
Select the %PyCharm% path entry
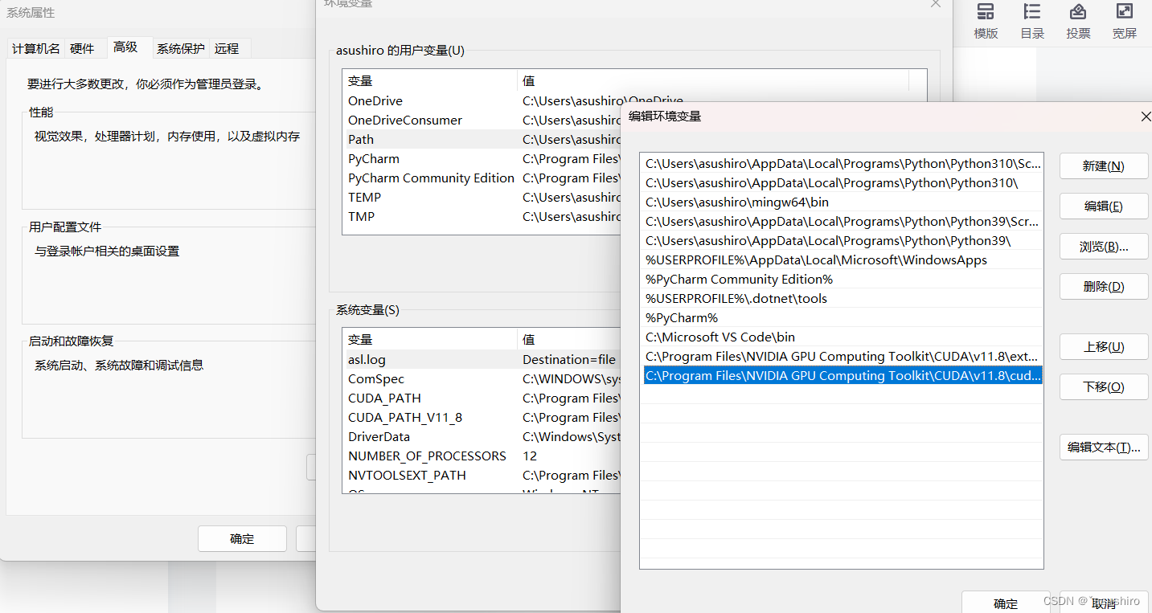(842, 318)
